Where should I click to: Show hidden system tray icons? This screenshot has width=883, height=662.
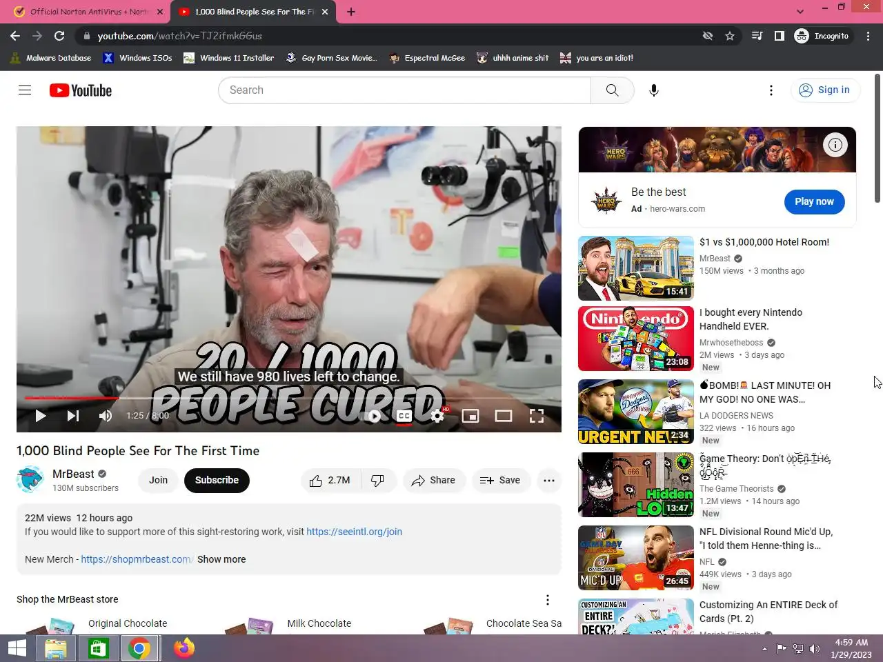(x=764, y=649)
